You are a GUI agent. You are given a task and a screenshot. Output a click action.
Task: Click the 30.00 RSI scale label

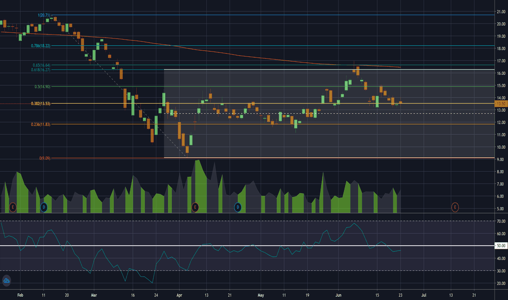(501, 271)
